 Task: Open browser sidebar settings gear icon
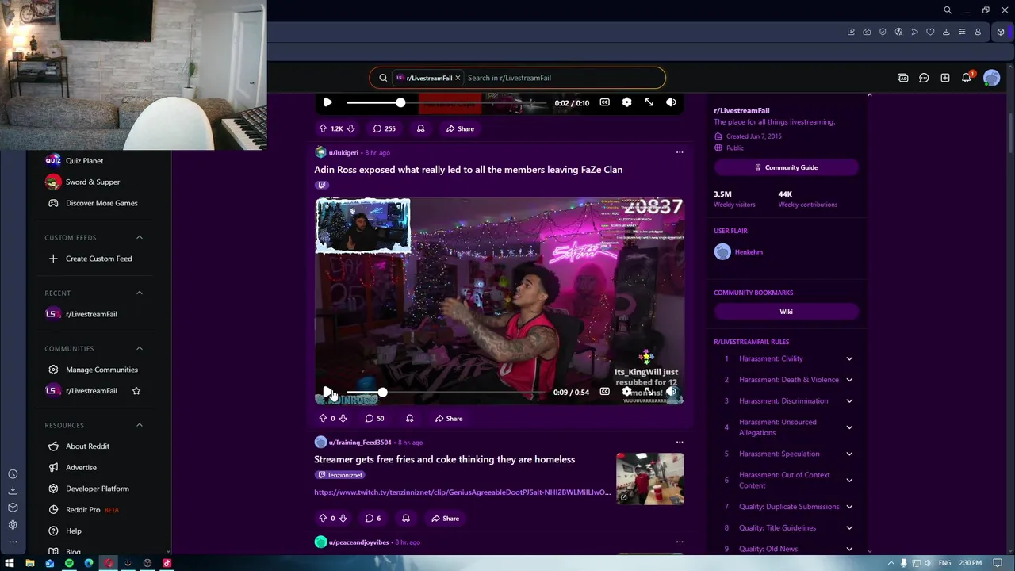[13, 524]
